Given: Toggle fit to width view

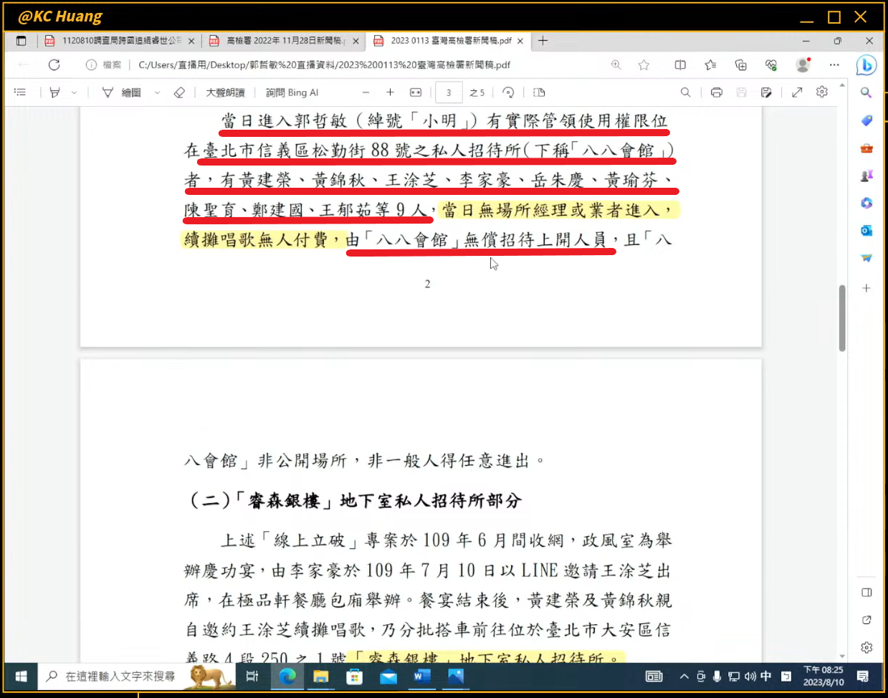Looking at the screenshot, I should click(416, 92).
